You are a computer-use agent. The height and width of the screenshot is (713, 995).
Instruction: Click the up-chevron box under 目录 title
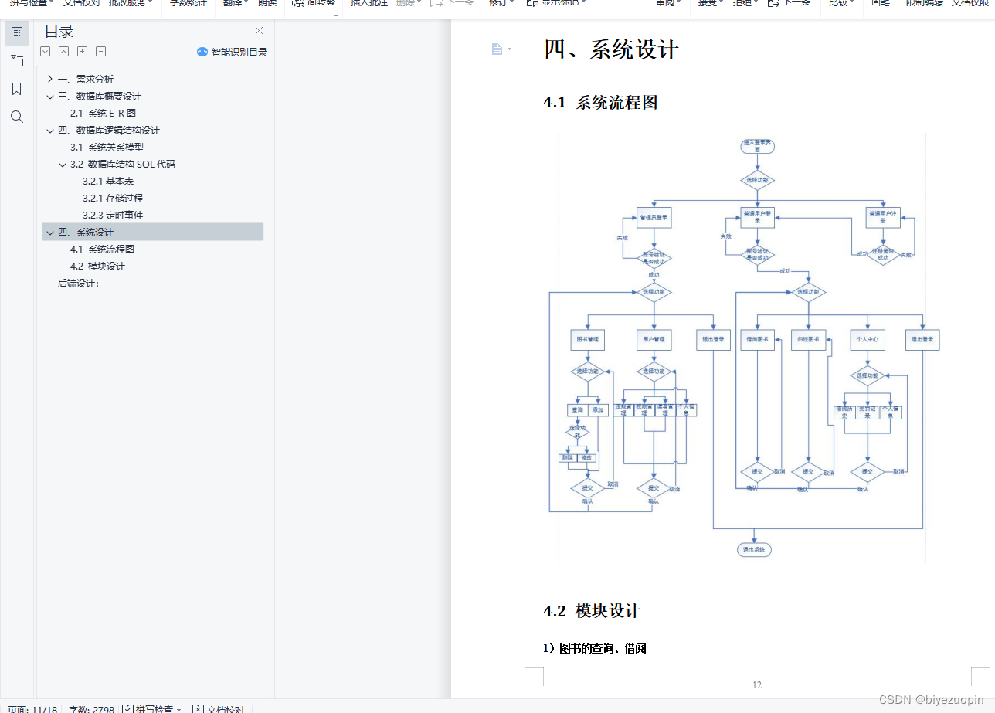point(63,52)
